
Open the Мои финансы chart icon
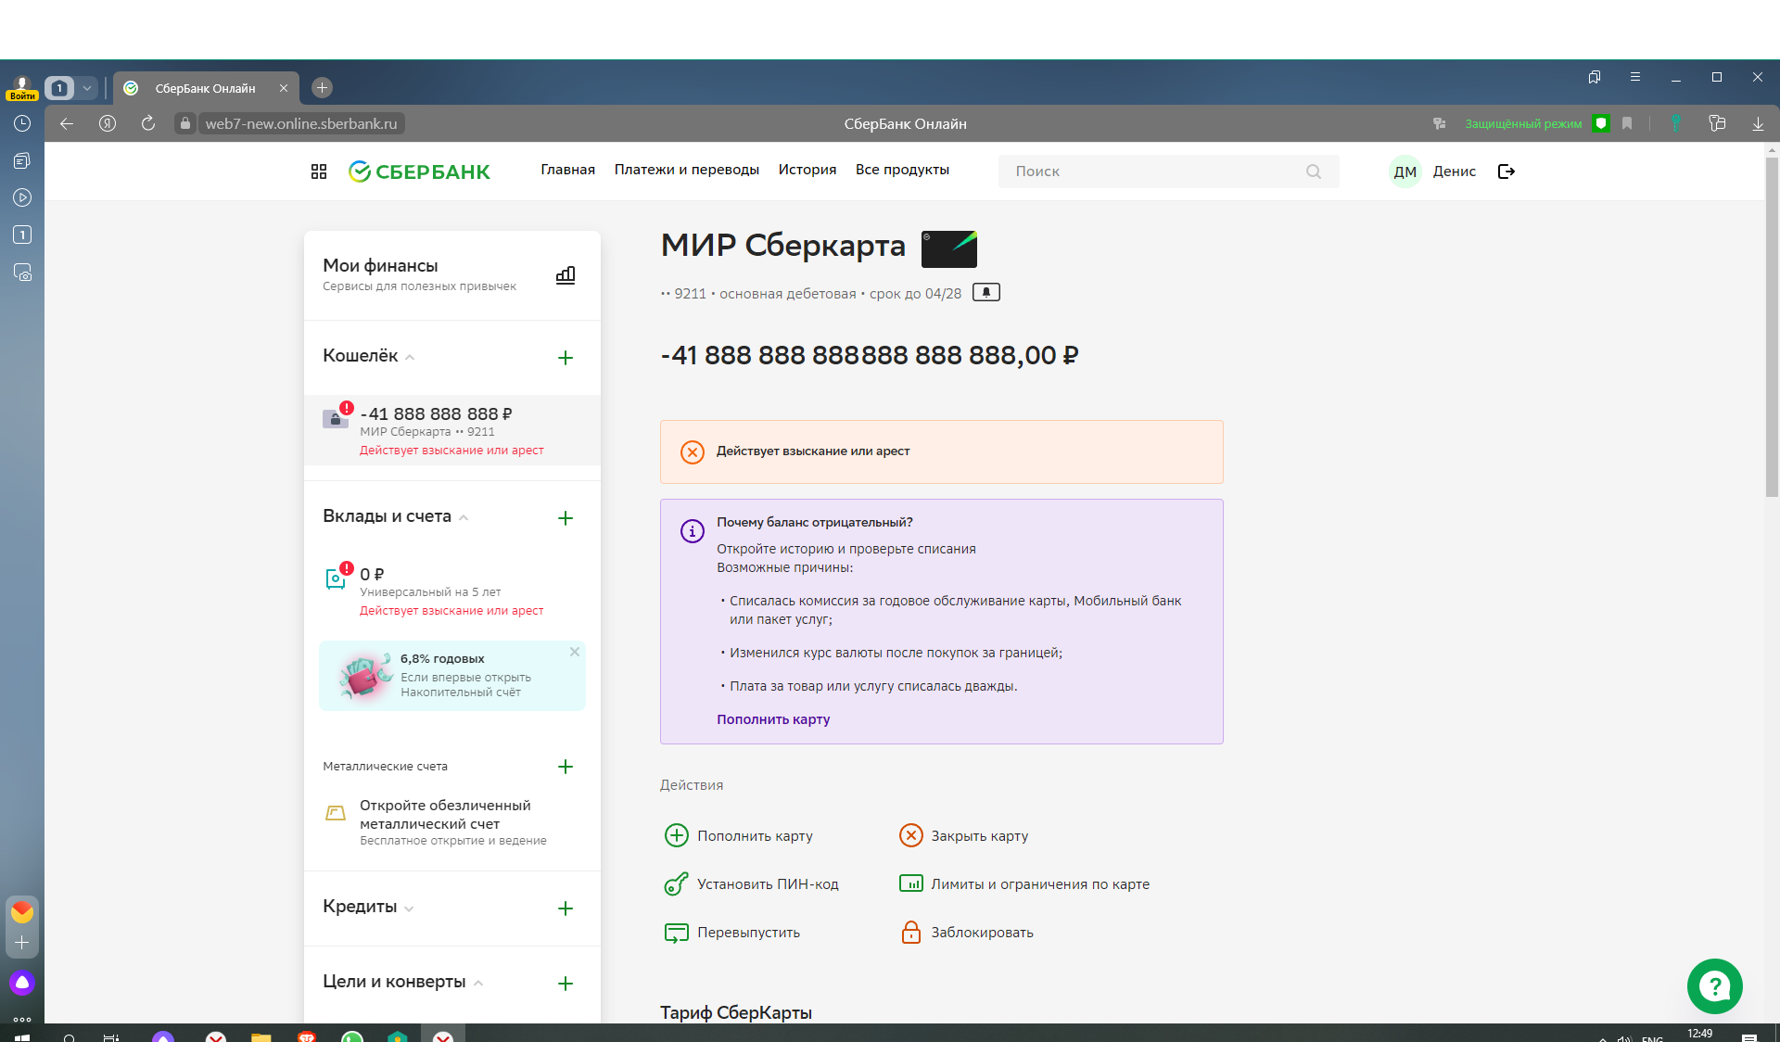click(566, 275)
